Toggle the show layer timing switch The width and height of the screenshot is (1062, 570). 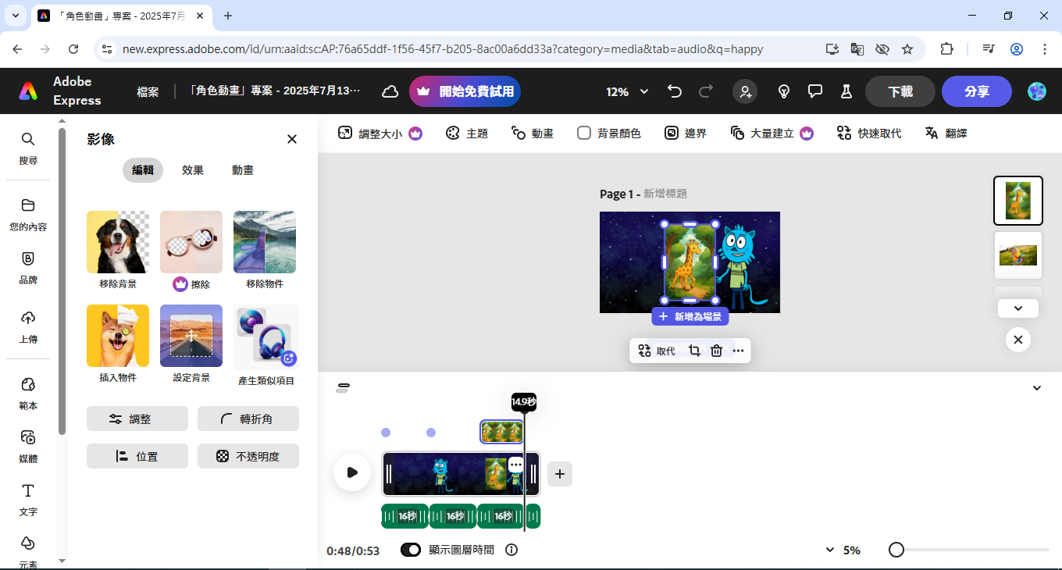click(x=411, y=550)
